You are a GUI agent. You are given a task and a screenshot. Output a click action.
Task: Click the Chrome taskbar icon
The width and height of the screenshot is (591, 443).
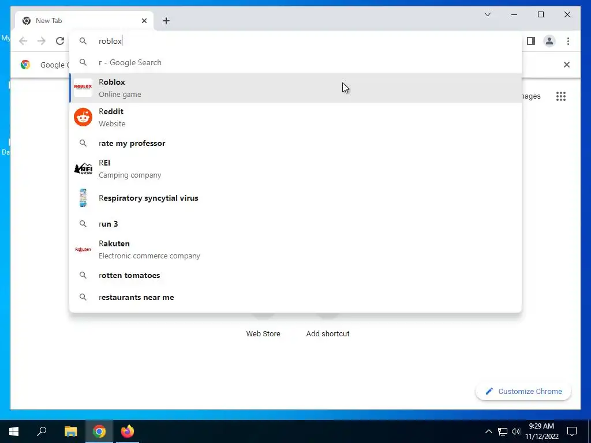99,431
